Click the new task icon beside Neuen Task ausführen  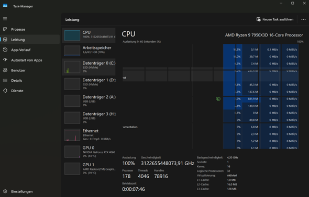[x=258, y=19]
